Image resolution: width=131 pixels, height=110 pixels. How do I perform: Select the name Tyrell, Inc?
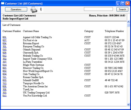(x=28, y=90)
